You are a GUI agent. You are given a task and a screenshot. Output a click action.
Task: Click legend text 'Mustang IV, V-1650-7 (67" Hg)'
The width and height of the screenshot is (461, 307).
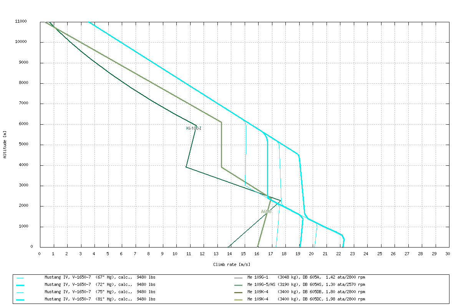tap(80, 277)
